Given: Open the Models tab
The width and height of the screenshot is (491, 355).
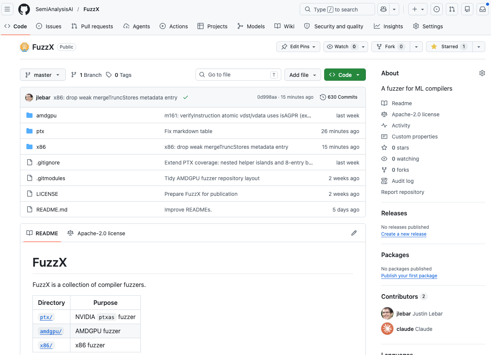Looking at the screenshot, I should pos(251,26).
